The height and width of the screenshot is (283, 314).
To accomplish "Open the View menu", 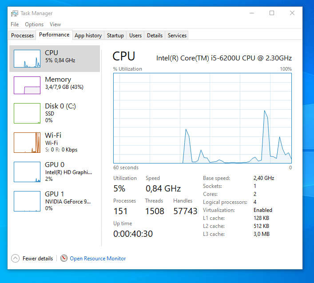I will [55, 24].
